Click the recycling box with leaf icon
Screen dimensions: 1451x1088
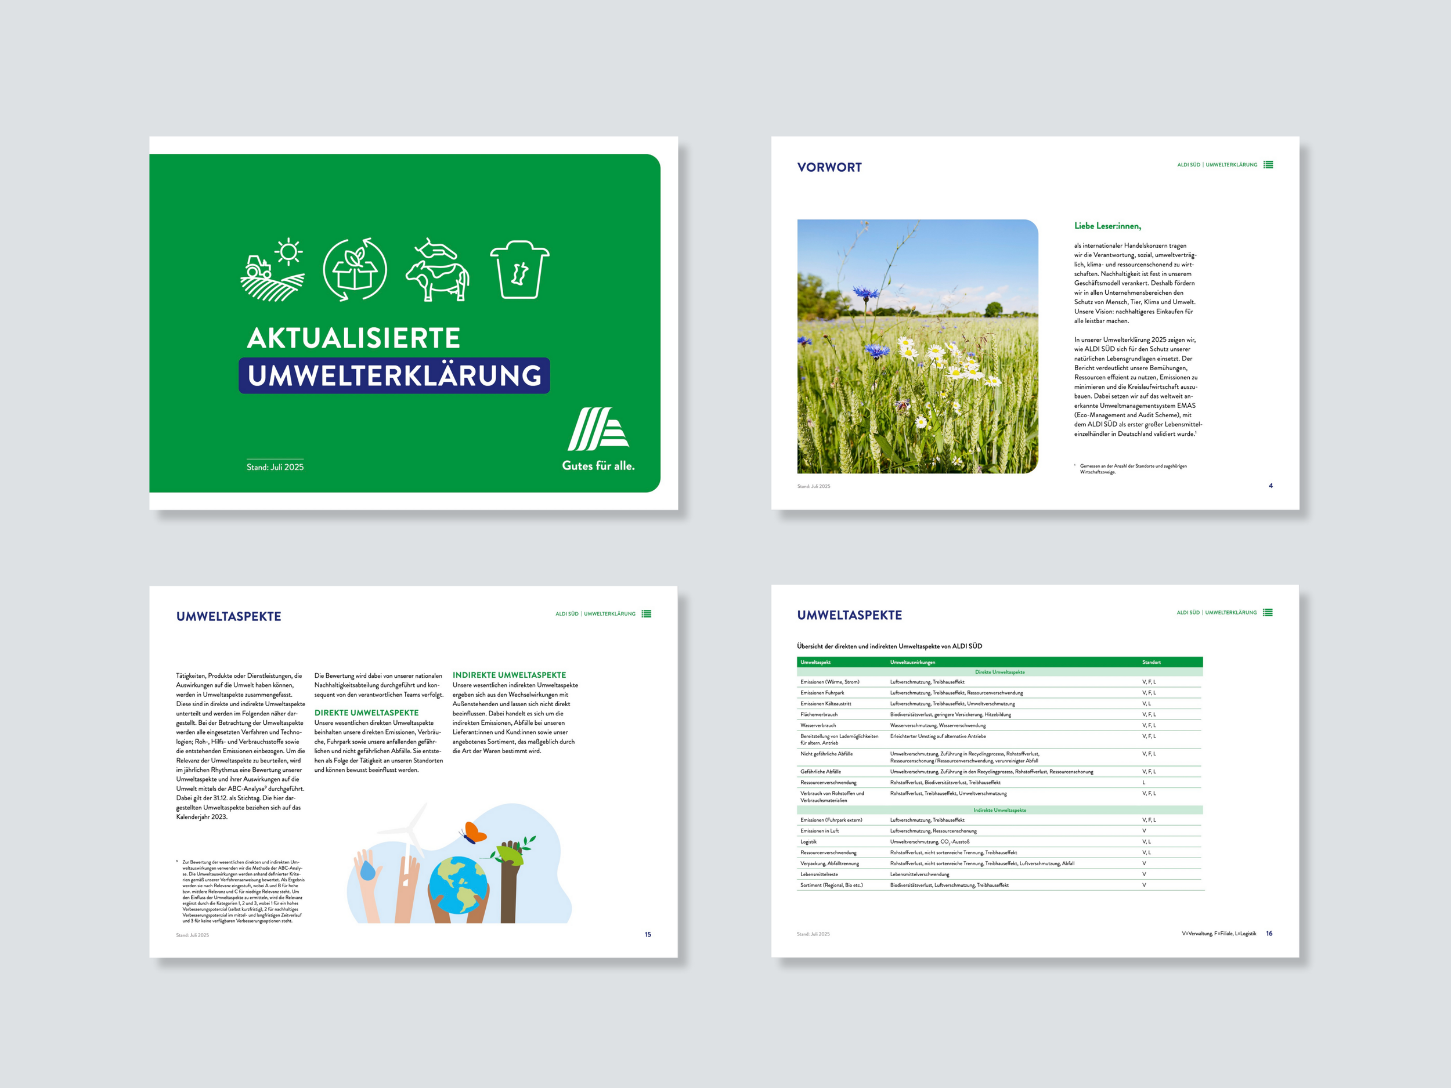[x=355, y=270]
